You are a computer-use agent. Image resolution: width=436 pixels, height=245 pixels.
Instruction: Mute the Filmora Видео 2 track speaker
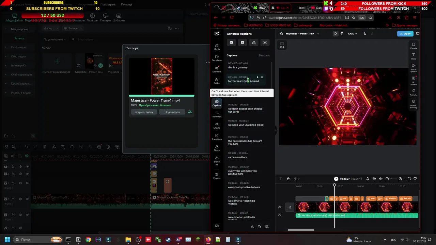tap(20, 199)
